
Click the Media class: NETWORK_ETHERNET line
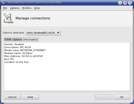coord(25,50)
